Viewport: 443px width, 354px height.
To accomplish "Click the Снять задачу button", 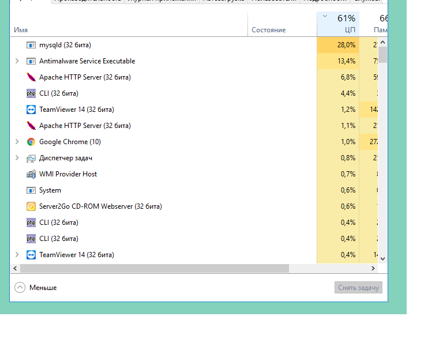I will (x=358, y=287).
